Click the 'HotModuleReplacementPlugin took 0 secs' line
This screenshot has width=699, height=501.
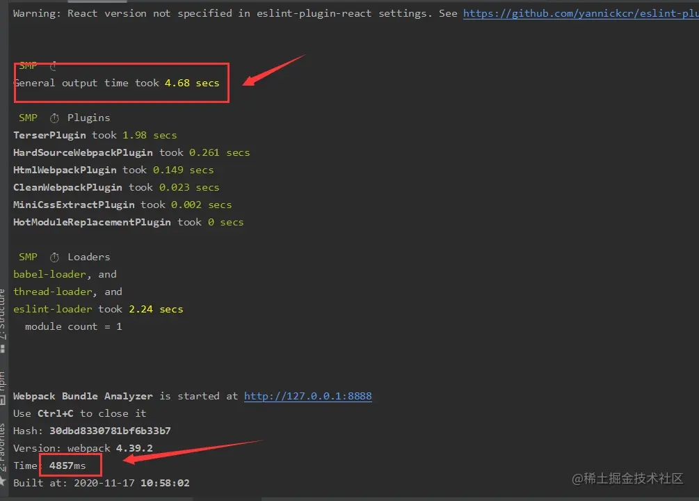129,222
